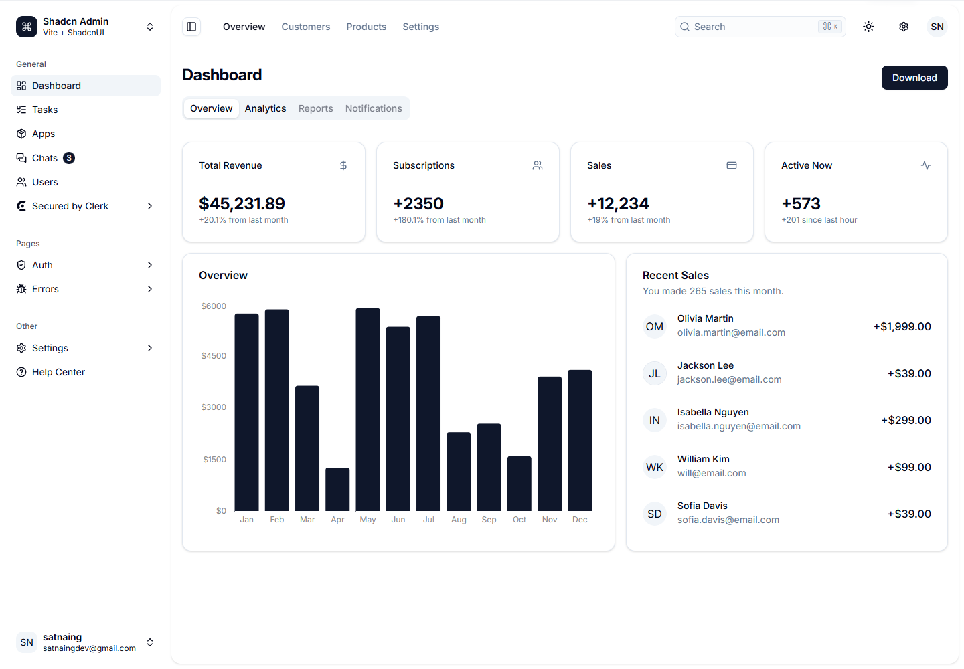Image resolution: width=964 pixels, height=669 pixels.
Task: Click the Download button
Action: [x=914, y=78]
